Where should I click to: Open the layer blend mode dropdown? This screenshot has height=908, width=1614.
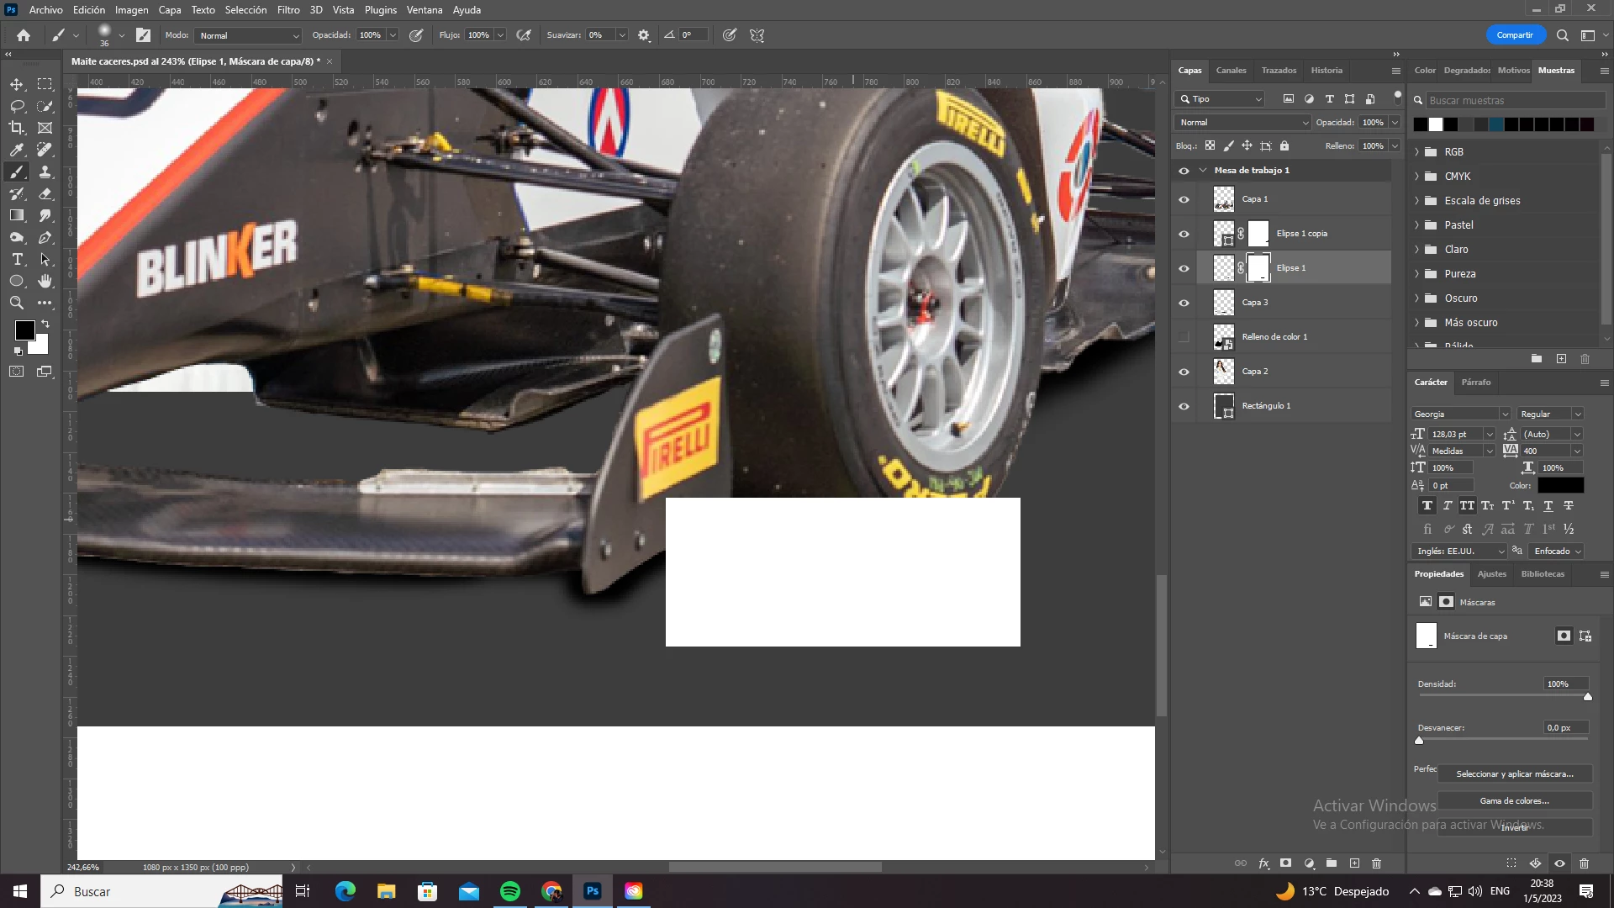(1243, 123)
